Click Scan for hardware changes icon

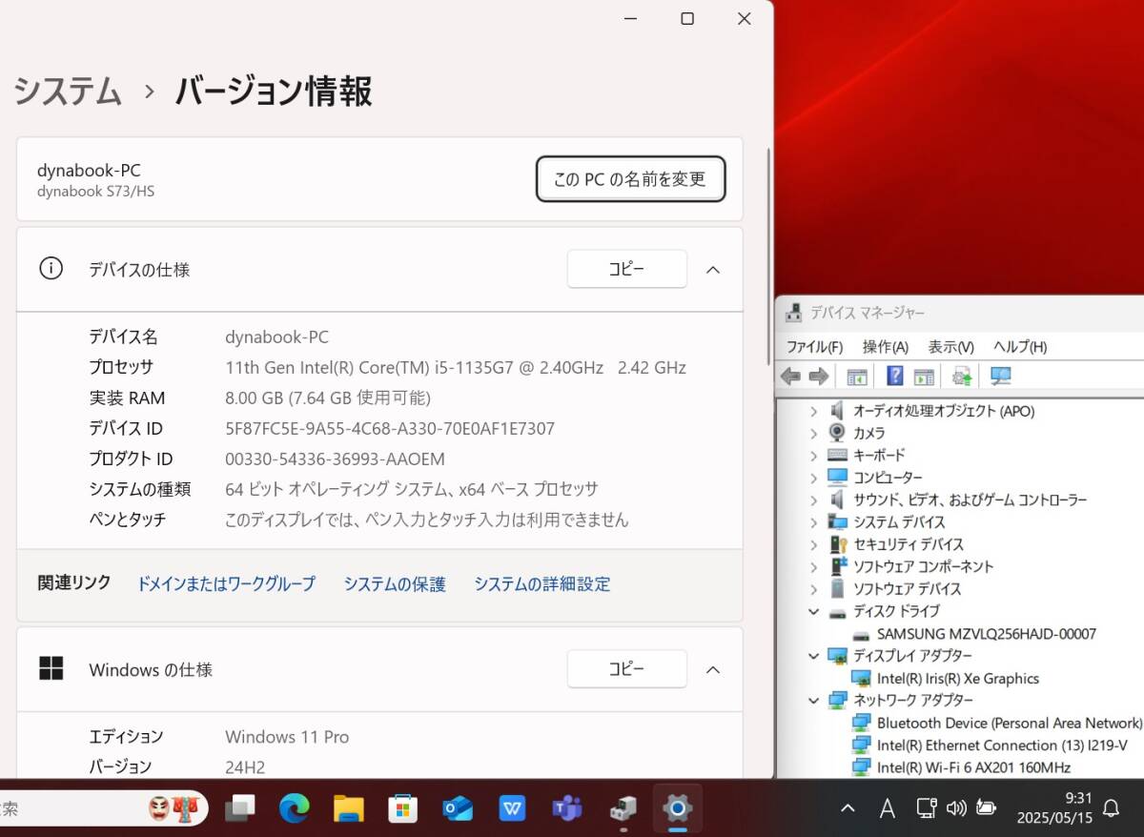[962, 376]
